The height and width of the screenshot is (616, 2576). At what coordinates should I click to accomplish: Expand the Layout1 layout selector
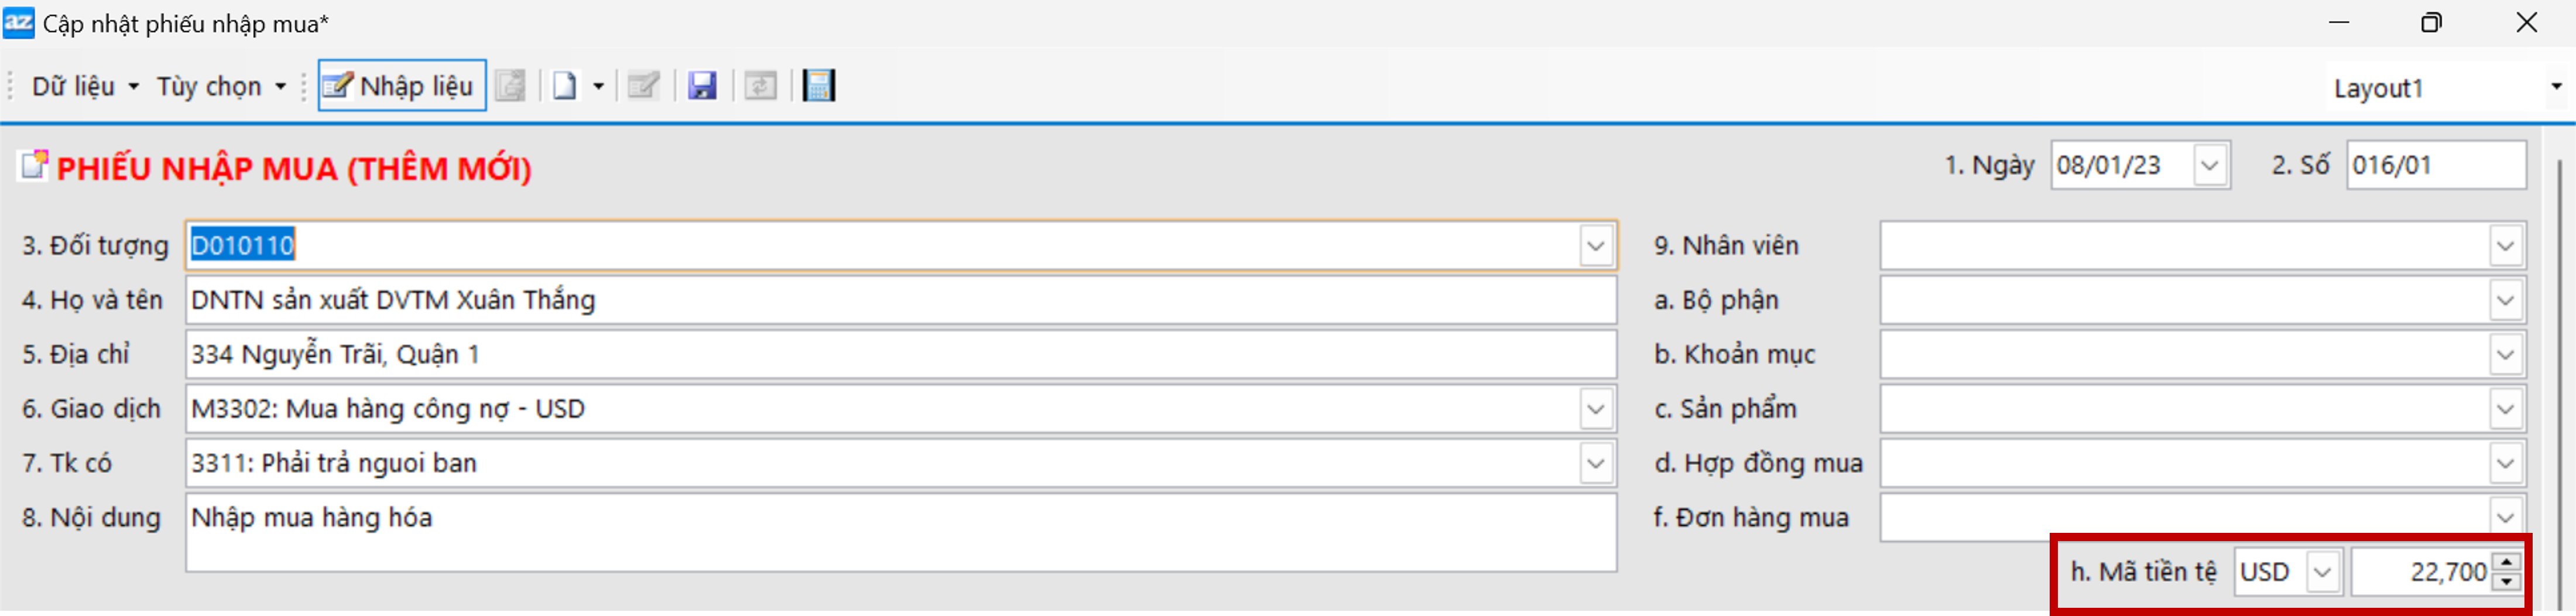(x=2555, y=87)
